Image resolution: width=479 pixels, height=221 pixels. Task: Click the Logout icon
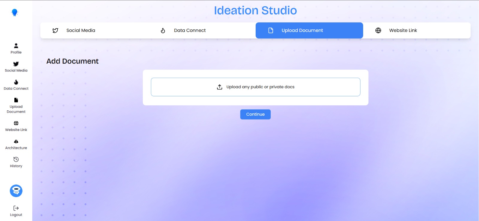click(16, 208)
